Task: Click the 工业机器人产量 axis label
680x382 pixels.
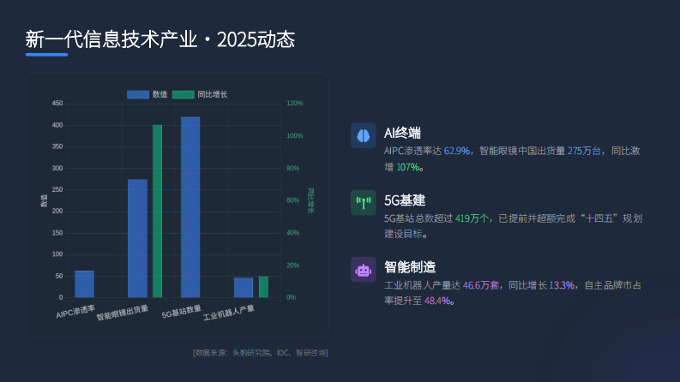Action: click(229, 313)
